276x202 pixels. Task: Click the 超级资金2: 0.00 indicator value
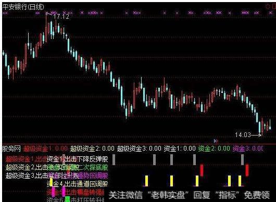[x=92, y=149]
